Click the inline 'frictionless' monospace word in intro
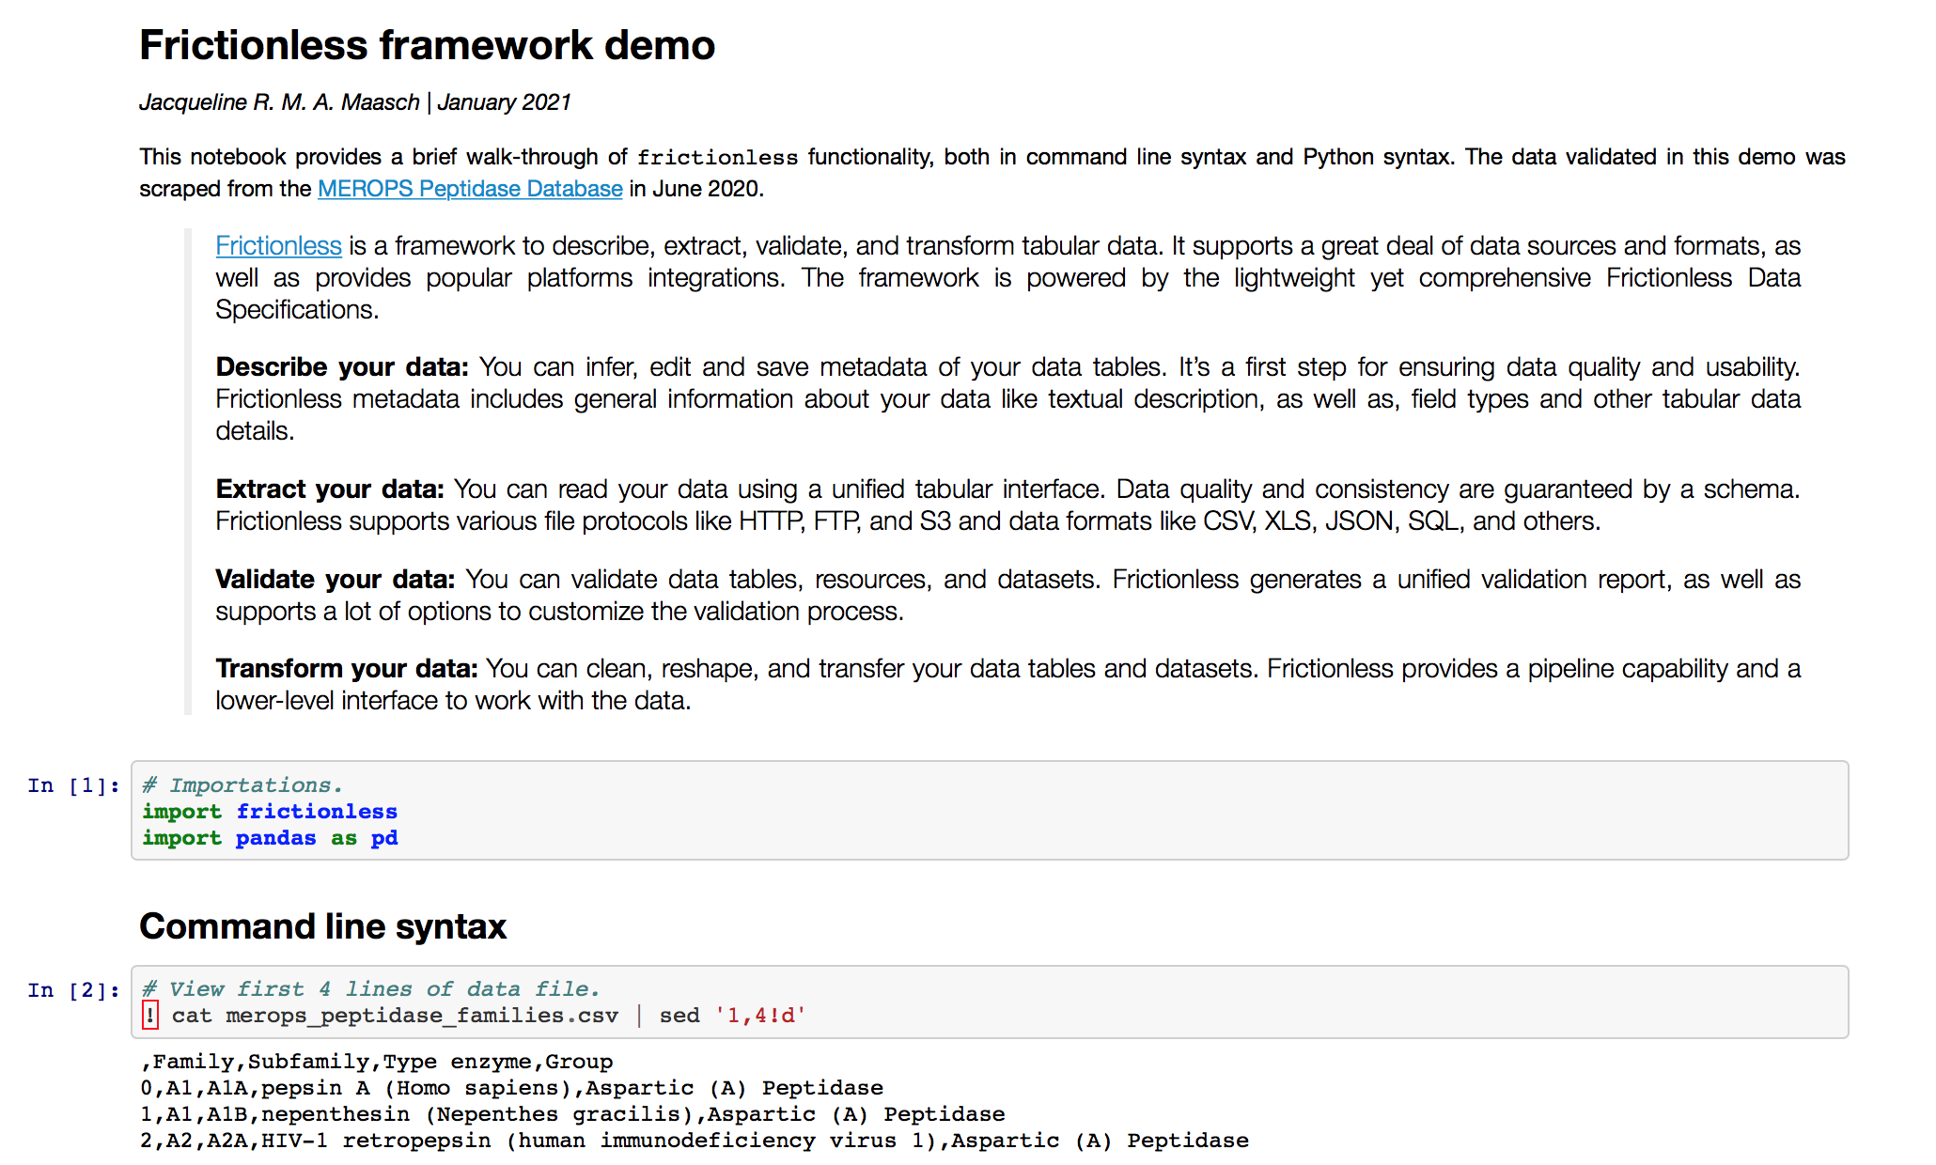Viewport: 1936px width, 1165px height. click(717, 157)
